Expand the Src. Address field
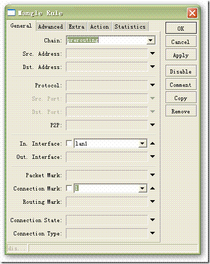Viewport: 210px width, 264px height. click(x=152, y=54)
